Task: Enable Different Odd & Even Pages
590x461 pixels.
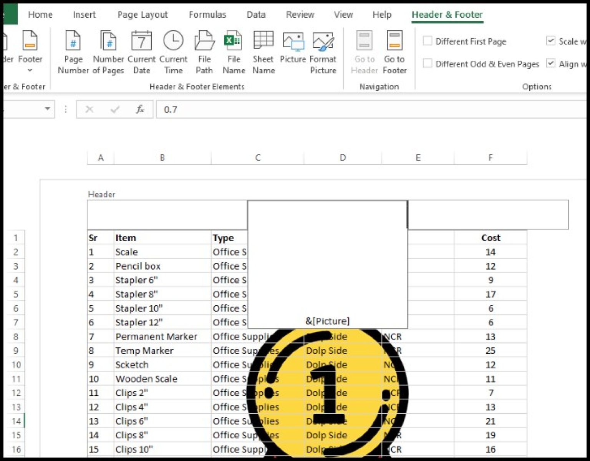Action: (428, 63)
